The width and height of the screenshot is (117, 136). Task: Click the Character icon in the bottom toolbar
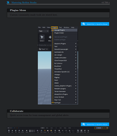click(x=45, y=131)
